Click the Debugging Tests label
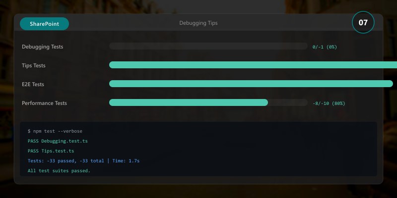This screenshot has width=397, height=198. 43,47
